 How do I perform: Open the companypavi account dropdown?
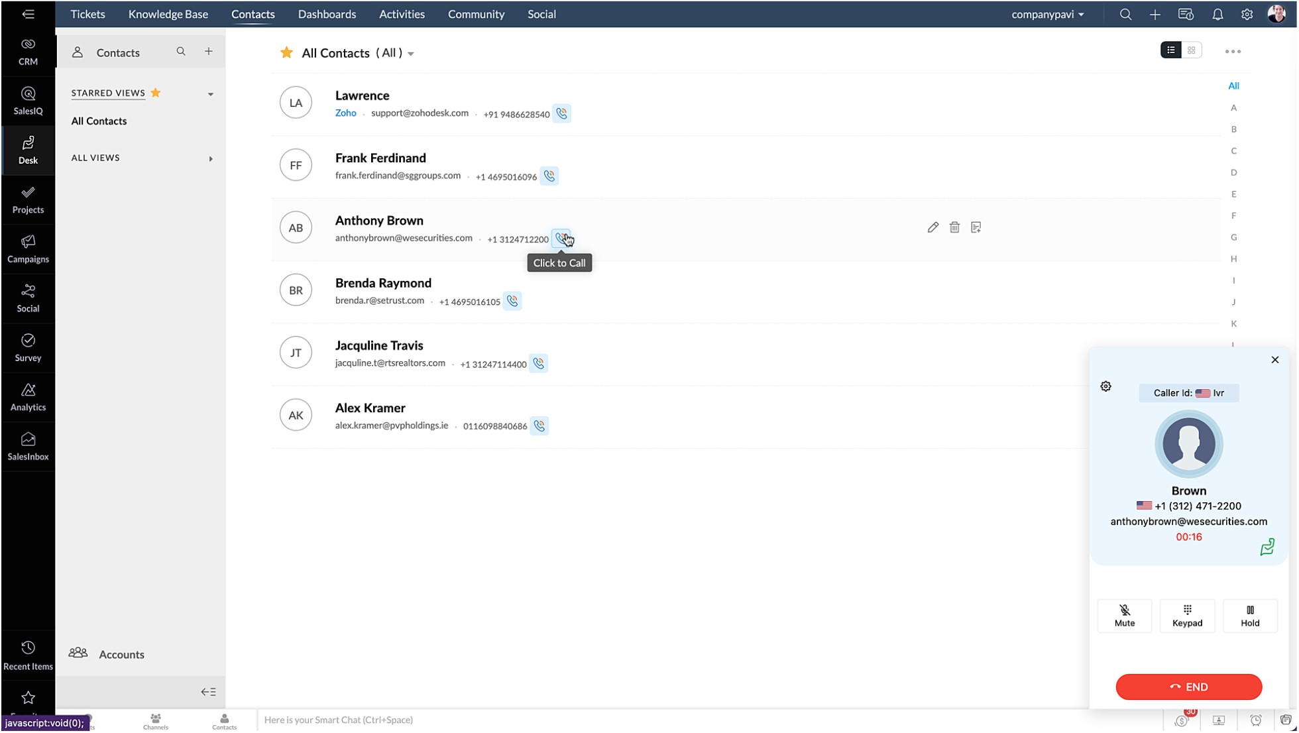[1046, 13]
